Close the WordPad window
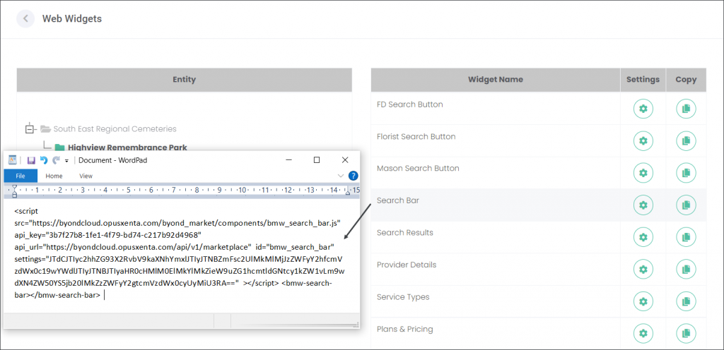 coord(345,160)
